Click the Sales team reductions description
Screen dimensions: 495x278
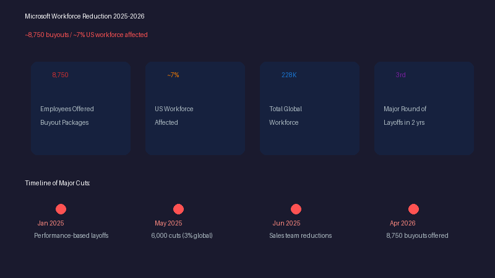click(300, 235)
